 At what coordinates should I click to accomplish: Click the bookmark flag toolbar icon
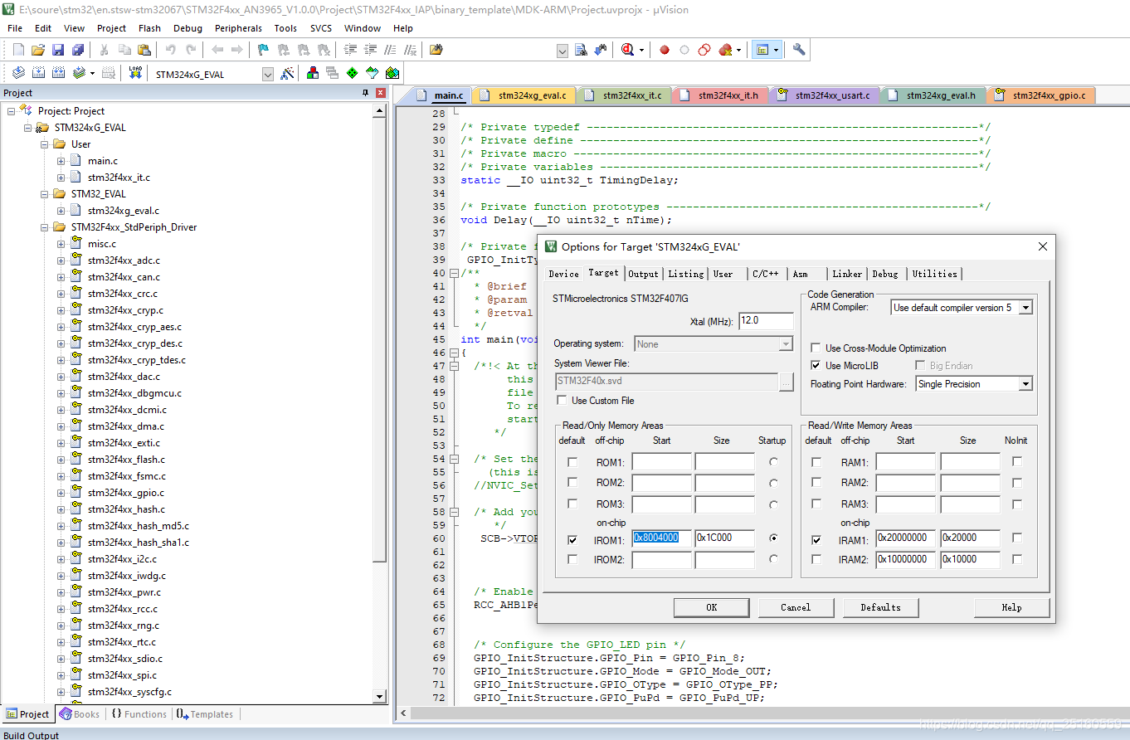pyautogui.click(x=263, y=50)
